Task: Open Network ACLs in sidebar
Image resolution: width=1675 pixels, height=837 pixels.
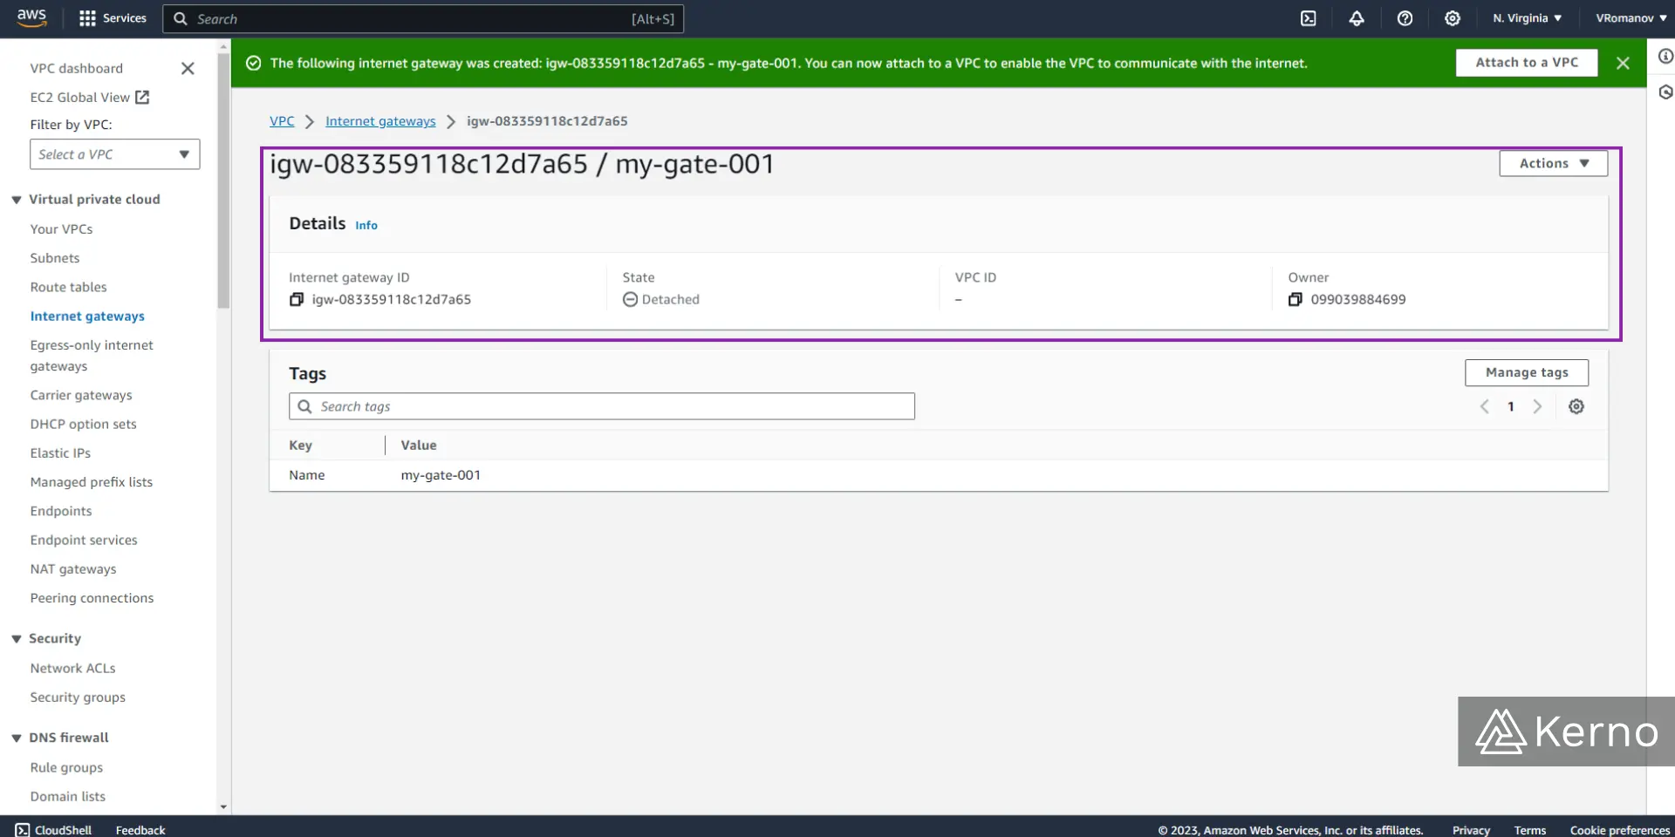Action: click(x=72, y=668)
